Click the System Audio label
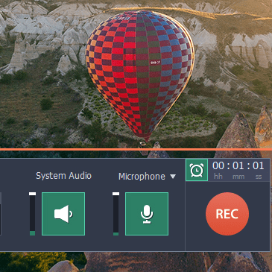The height and width of the screenshot is (272, 272). [63, 176]
